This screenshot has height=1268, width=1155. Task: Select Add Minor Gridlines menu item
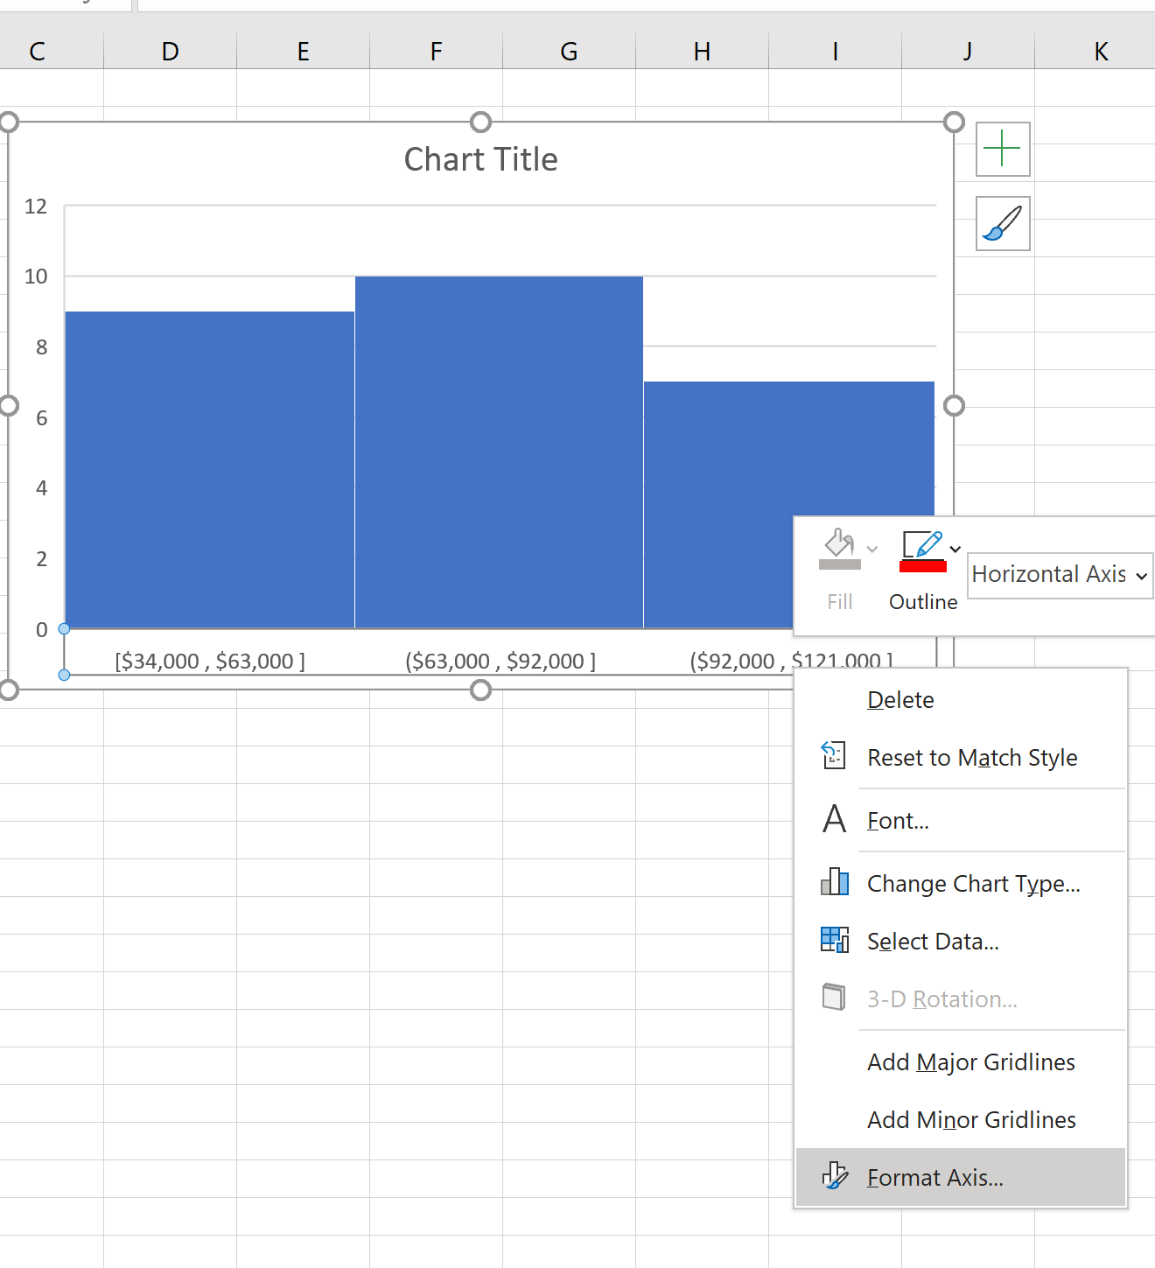(x=970, y=1120)
